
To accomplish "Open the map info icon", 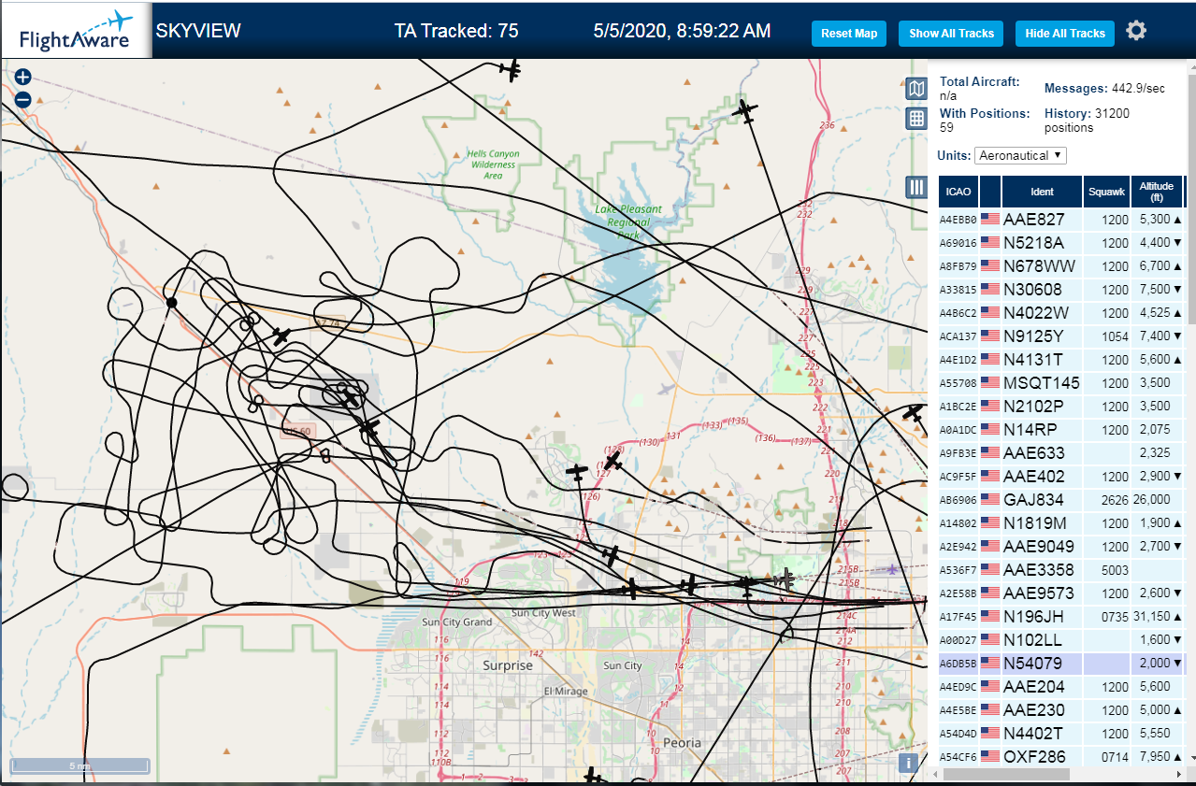I will (907, 763).
